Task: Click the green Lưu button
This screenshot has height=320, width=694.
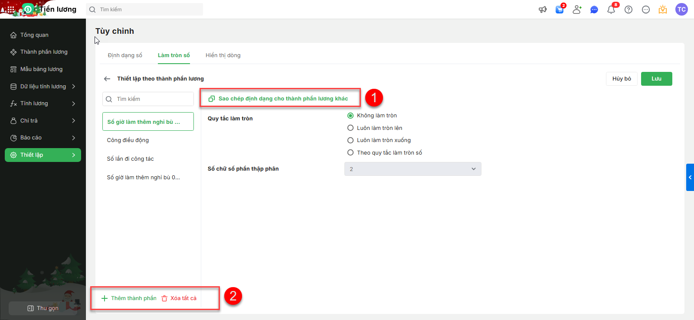Action: coord(656,79)
